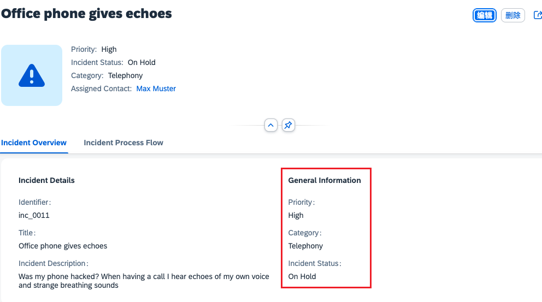Viewport: 542px width, 302px height.
Task: Collapse the header using the chevron-up button
Action: (x=271, y=126)
